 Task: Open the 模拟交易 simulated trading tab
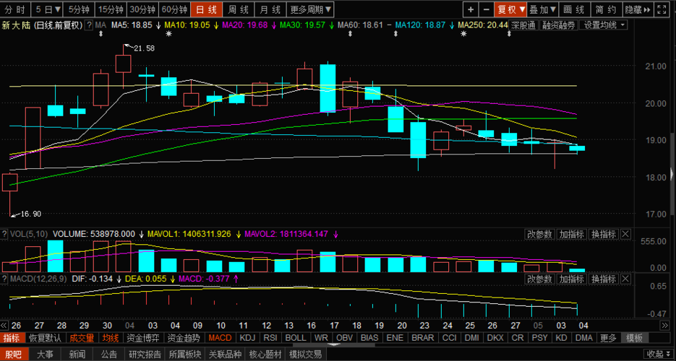[305, 355]
